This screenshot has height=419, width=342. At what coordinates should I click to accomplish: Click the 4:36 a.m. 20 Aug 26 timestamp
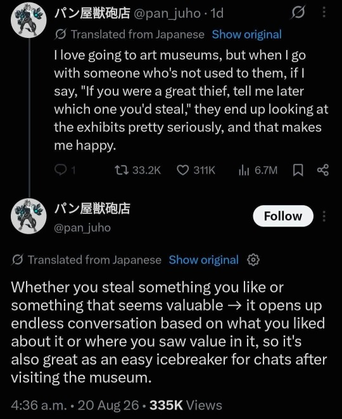[x=75, y=405]
